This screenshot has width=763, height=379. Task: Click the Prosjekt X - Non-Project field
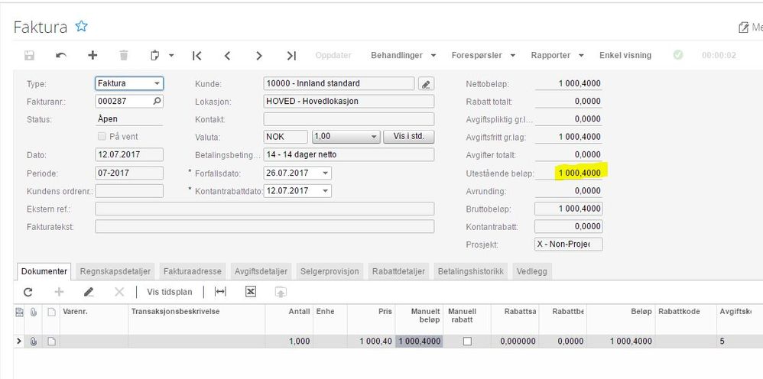[568, 245]
